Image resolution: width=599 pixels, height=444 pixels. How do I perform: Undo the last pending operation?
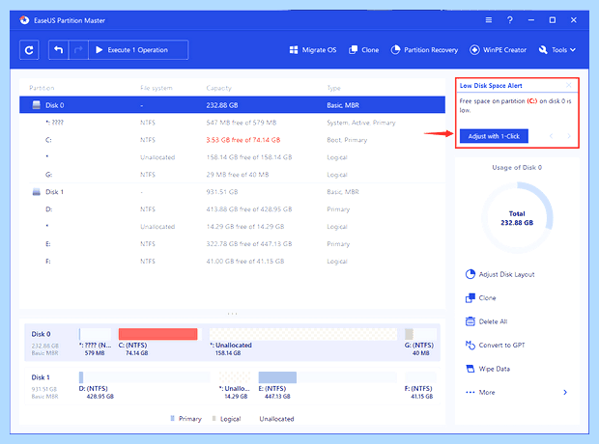(x=58, y=50)
